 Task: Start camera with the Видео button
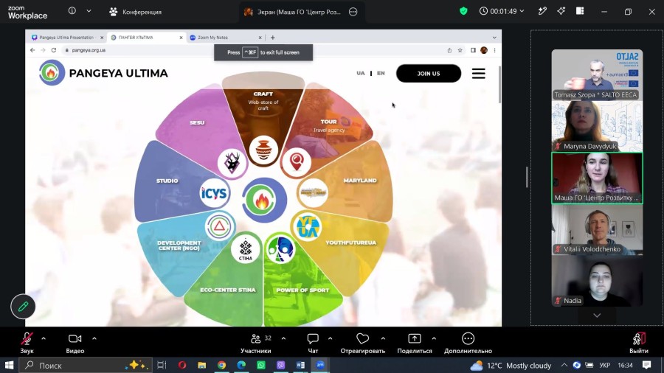[x=75, y=343]
